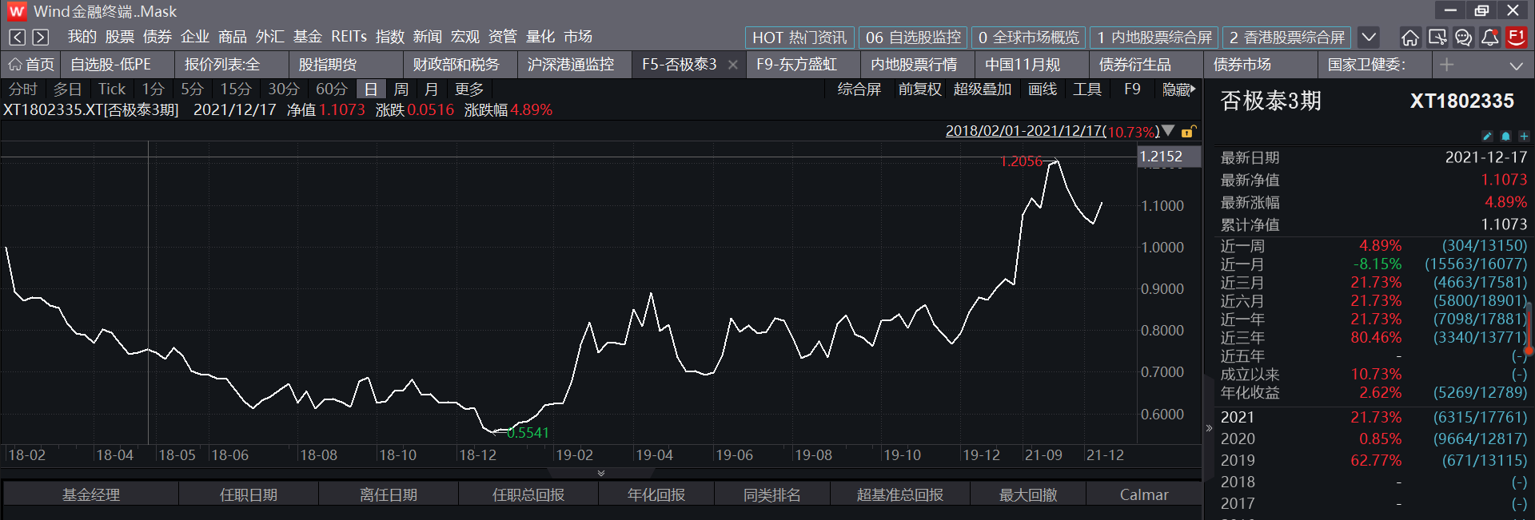Click the home icon in top-right toolbar
The height and width of the screenshot is (520, 1535).
pyautogui.click(x=1410, y=38)
